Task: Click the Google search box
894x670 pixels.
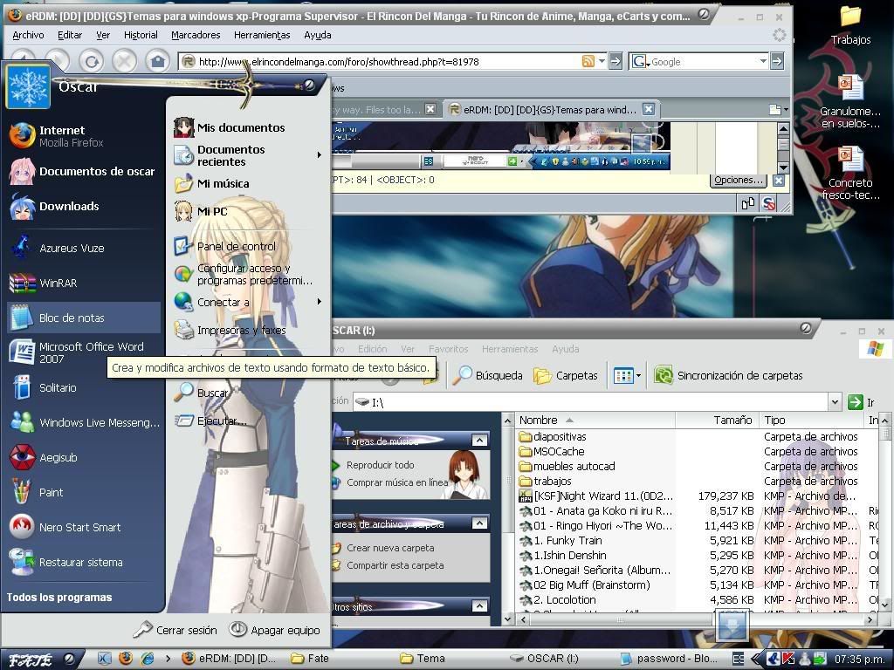Action: click(705, 62)
